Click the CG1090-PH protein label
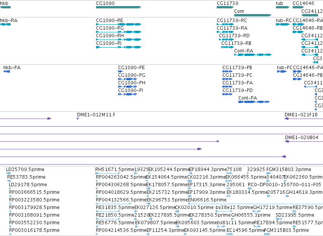Viewport: 323px width, 236px height. (x=132, y=83)
